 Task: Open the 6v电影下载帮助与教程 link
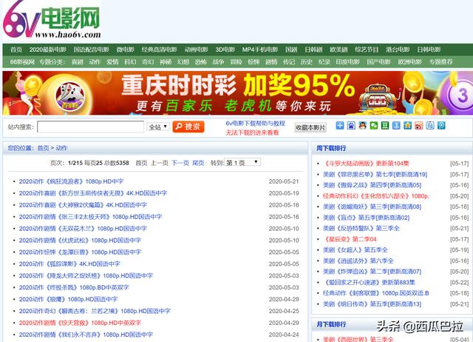(x=256, y=124)
